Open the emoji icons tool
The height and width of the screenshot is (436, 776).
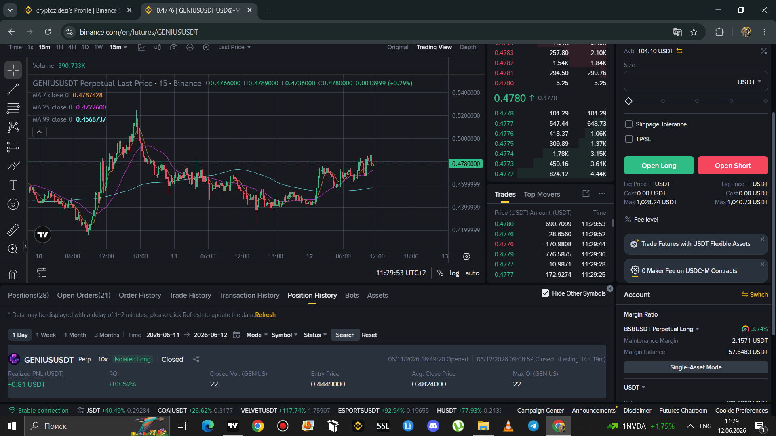coord(13,204)
